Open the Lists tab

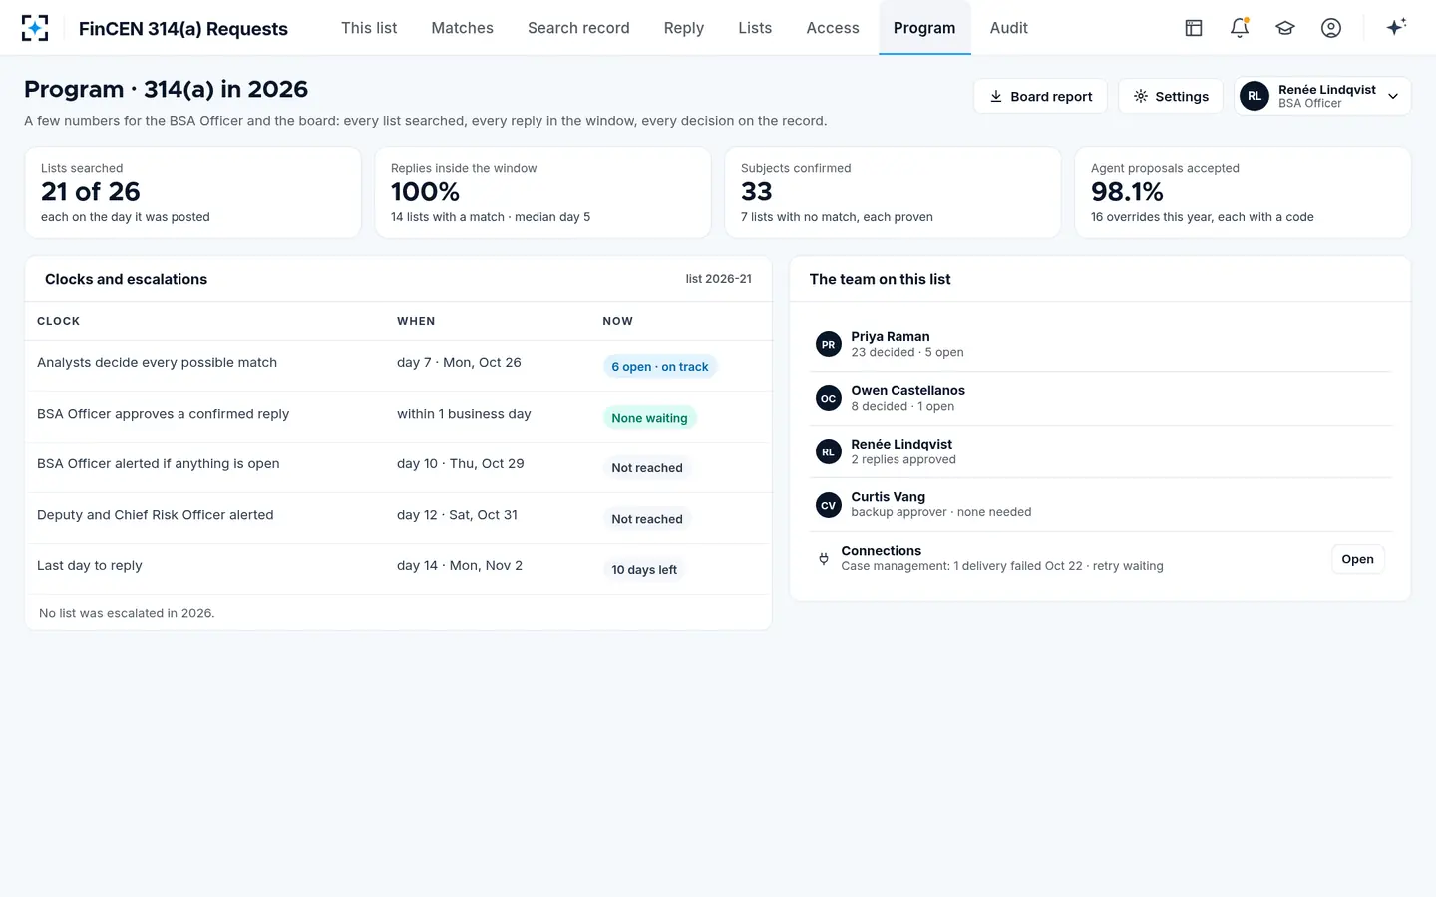tap(755, 28)
